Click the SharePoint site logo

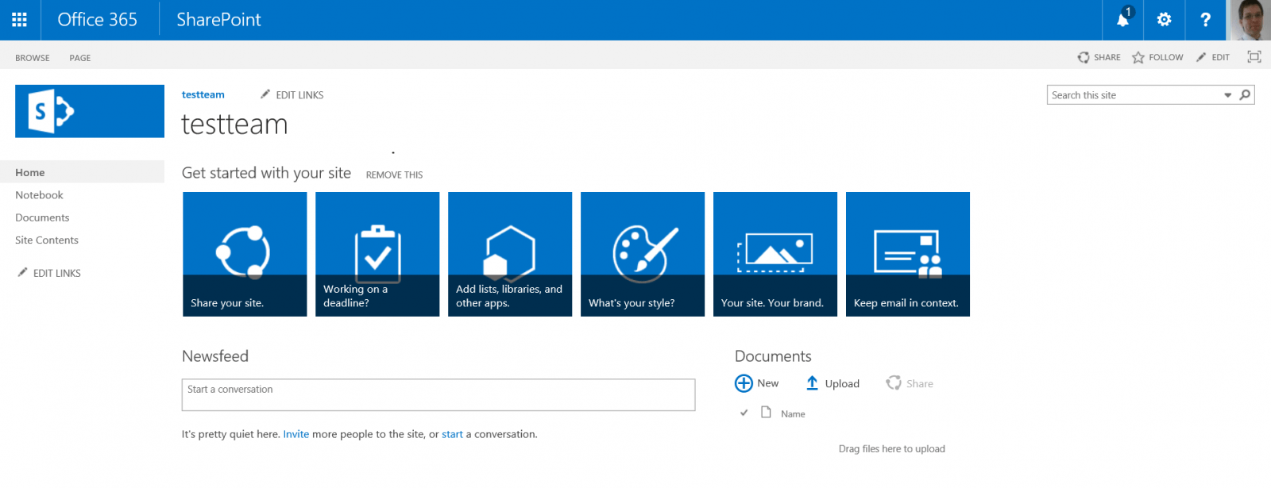tap(90, 111)
